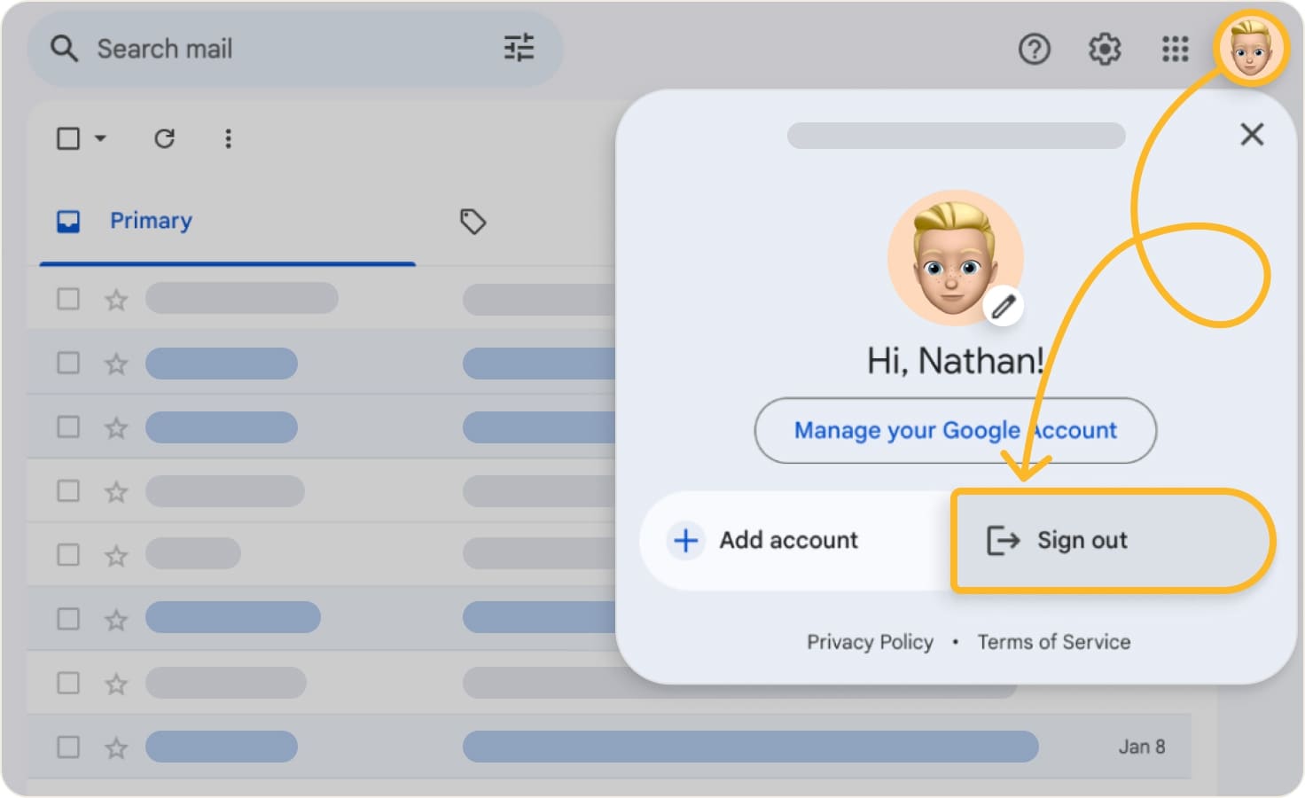Click the label tag icon next to Primary

pyautogui.click(x=473, y=222)
